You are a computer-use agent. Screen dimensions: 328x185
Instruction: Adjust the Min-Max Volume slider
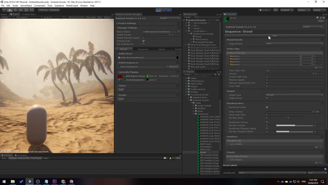point(295,125)
